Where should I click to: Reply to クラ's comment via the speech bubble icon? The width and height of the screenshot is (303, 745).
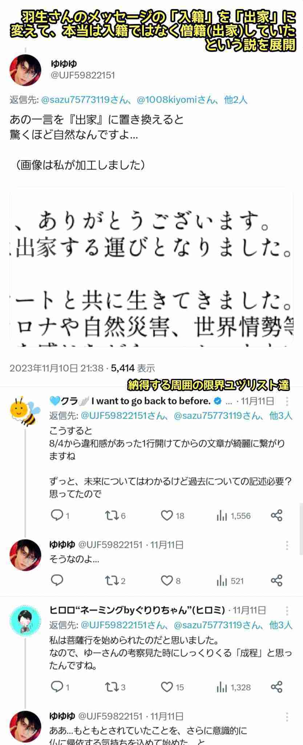click(x=57, y=515)
